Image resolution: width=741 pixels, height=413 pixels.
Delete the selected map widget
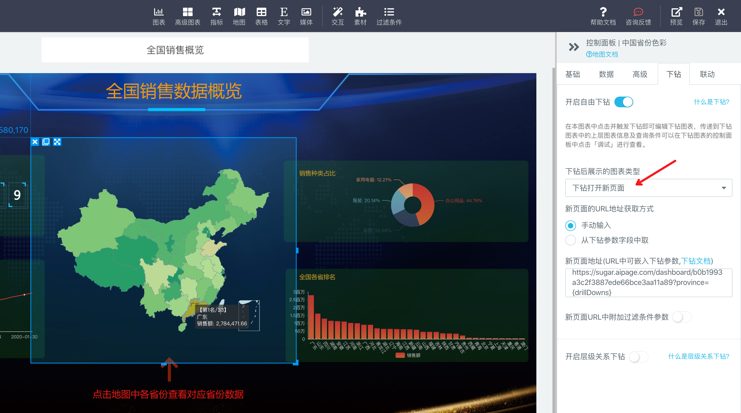[x=35, y=142]
